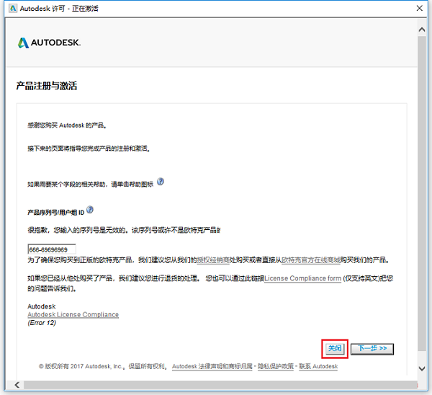
Task: Click the help icon after the help-icon sentence
Action: tap(161, 182)
